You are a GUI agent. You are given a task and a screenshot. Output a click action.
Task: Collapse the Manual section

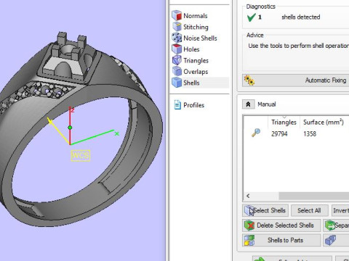pyautogui.click(x=248, y=104)
